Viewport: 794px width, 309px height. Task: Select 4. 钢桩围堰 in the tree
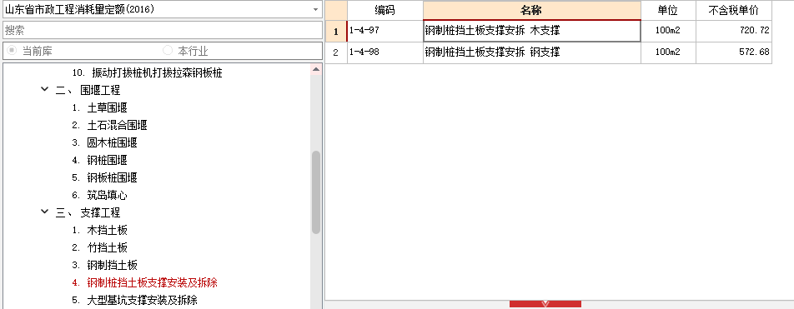(99, 160)
